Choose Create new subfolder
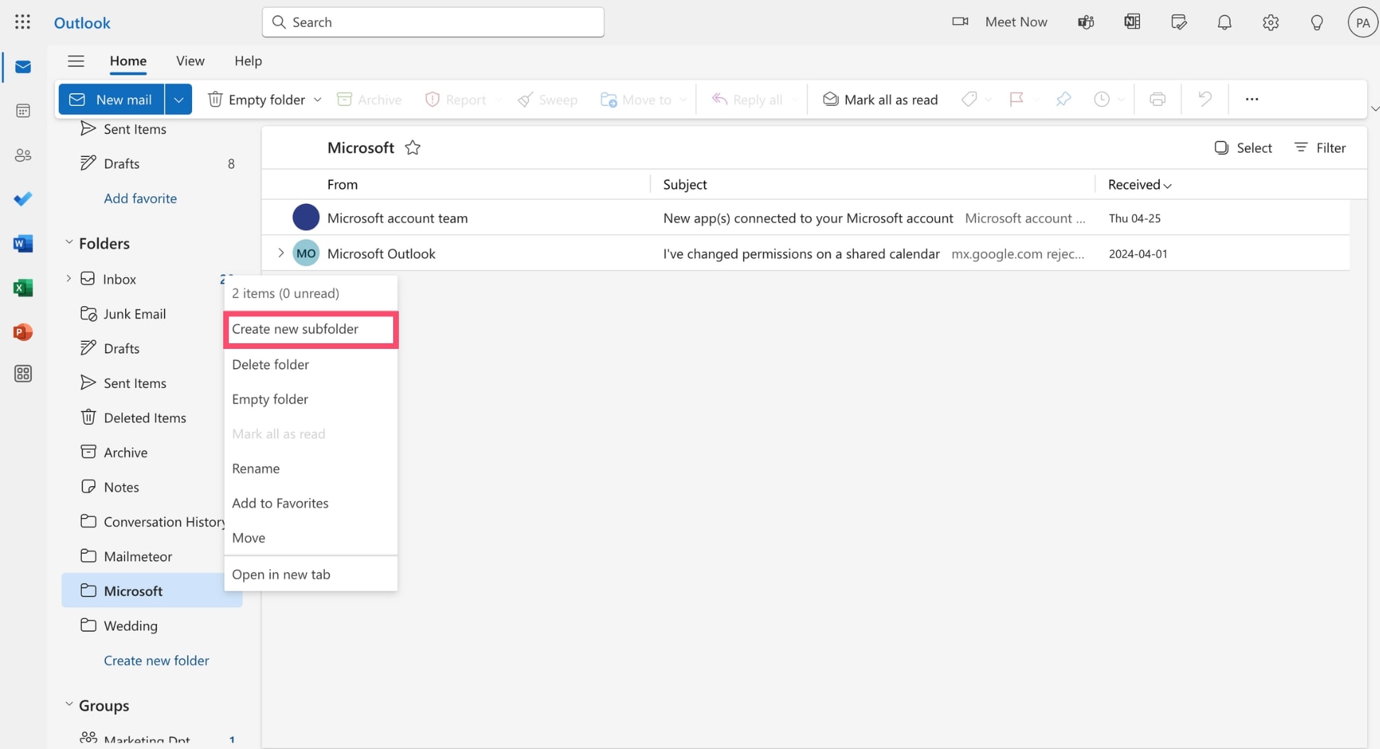Viewport: 1380px width, 749px height. (x=311, y=329)
